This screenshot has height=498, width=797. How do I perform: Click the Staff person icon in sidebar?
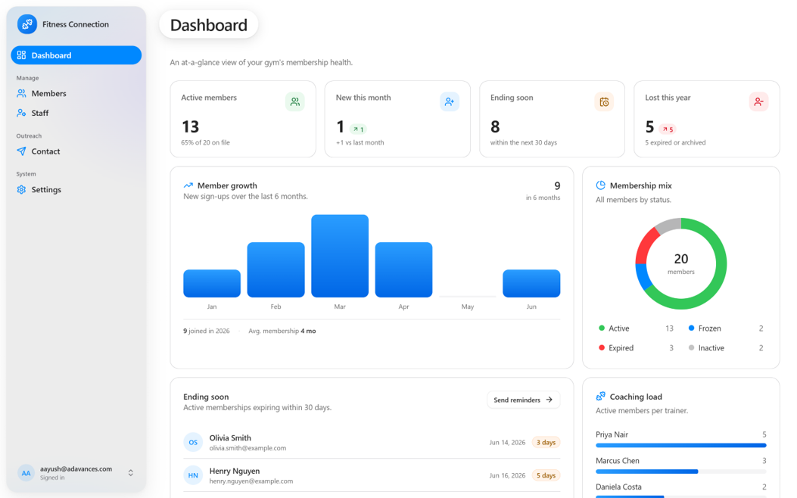coord(21,113)
